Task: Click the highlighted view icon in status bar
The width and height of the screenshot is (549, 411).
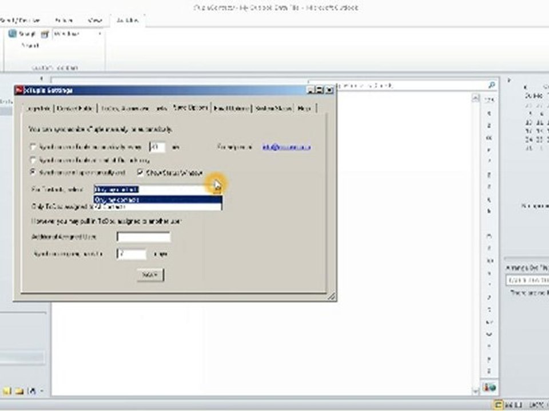Action: tap(498, 405)
